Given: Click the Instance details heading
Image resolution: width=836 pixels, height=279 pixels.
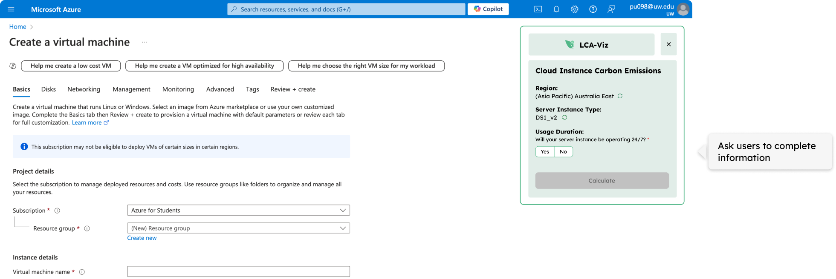Looking at the screenshot, I should tap(35, 257).
